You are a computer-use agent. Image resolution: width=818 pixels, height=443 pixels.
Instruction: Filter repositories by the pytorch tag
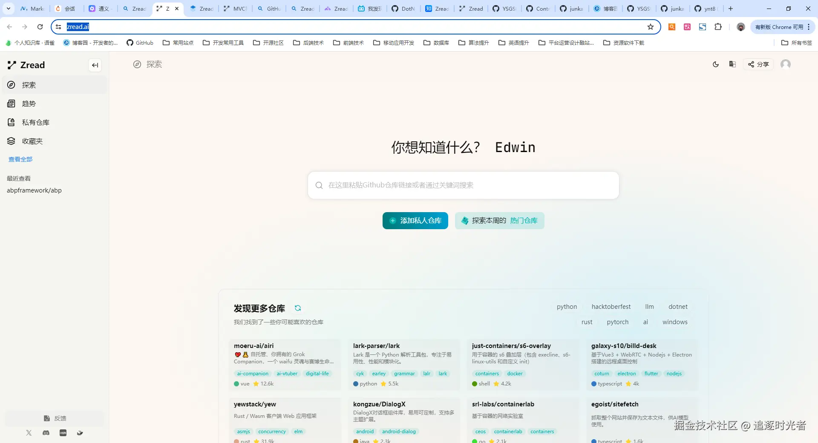click(x=618, y=322)
